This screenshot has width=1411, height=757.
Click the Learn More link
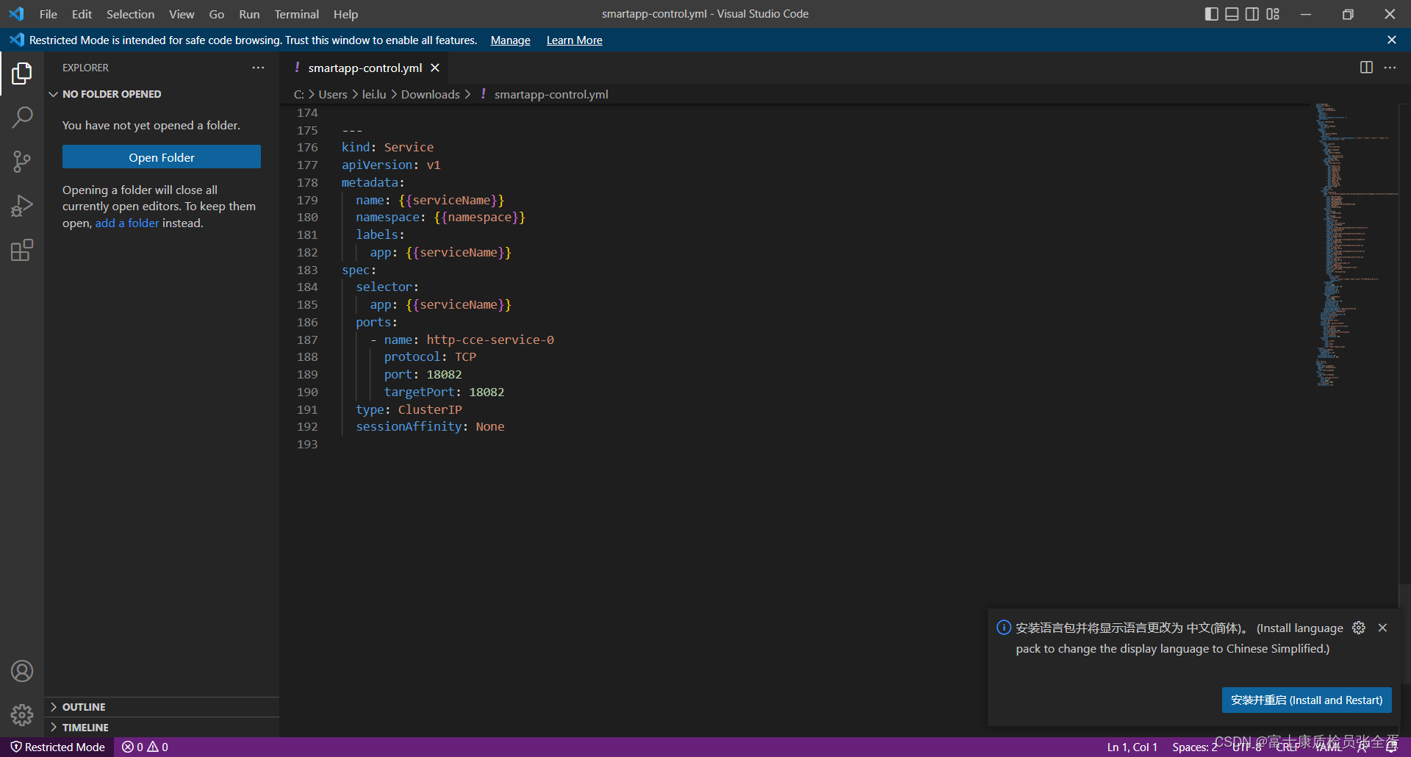click(x=574, y=40)
